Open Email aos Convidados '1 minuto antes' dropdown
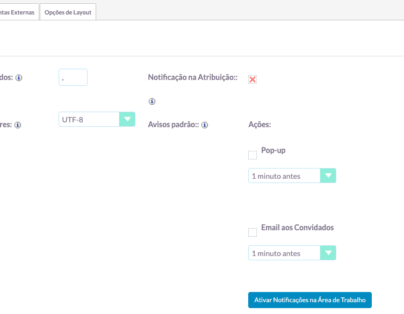Image resolution: width=404 pixels, height=314 pixels. 292,253
